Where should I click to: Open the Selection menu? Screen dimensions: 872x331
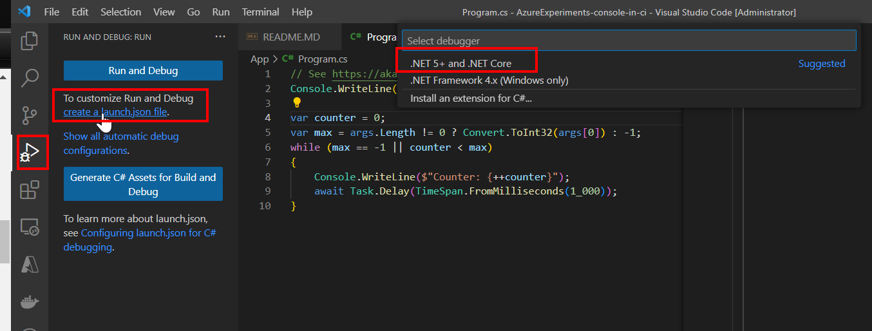pyautogui.click(x=121, y=12)
